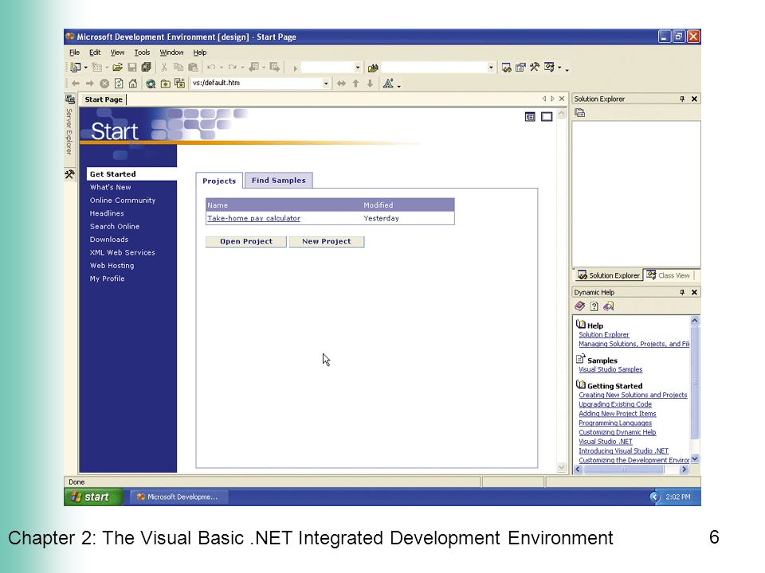Open the Redo history dropdown arrow
Screen dimensions: 765x573
(x=242, y=68)
